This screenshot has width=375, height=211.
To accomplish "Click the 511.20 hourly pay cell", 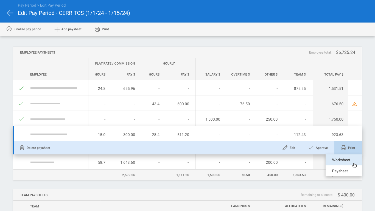I will coord(183,135).
